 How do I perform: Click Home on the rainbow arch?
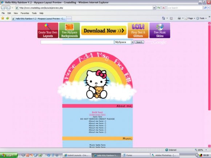(x=70, y=72)
